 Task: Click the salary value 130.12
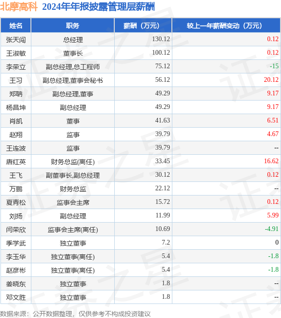[x=161, y=39]
